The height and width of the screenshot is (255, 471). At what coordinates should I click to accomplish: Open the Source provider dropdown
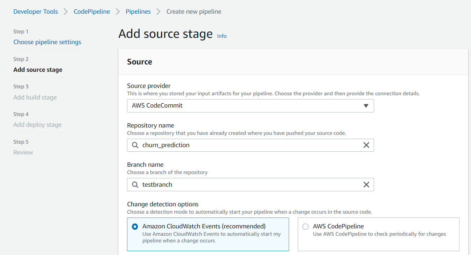(250, 106)
